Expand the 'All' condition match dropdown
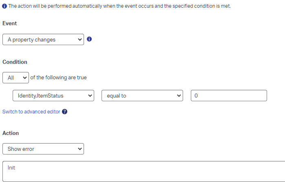The image size is (285, 187). [x=15, y=77]
